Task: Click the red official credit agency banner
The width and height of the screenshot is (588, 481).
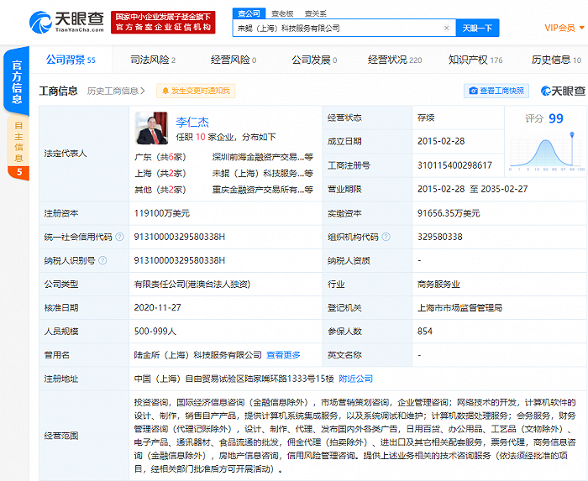Action: (163, 23)
